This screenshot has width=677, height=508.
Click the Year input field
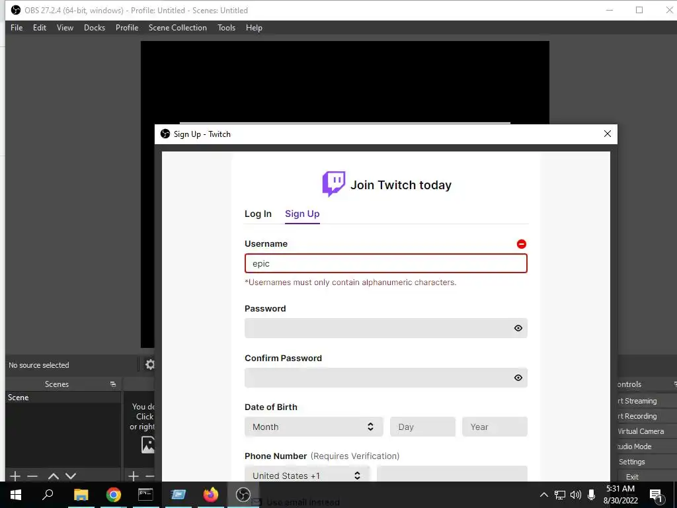(495, 427)
